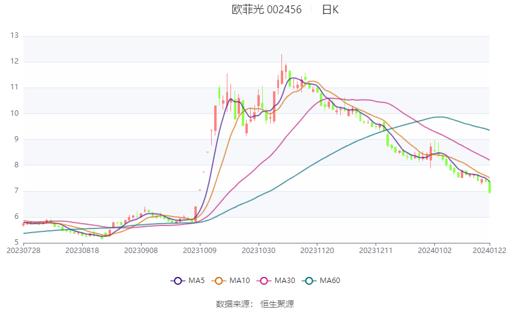The height and width of the screenshot is (310, 510).
Task: Click the x-axis date 20240102
Action: click(434, 251)
